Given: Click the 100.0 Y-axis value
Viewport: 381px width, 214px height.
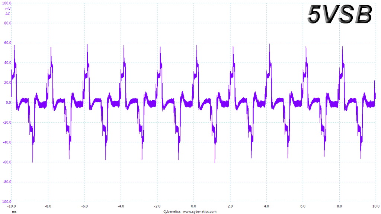Looking at the screenshot, I should pos(7,3).
